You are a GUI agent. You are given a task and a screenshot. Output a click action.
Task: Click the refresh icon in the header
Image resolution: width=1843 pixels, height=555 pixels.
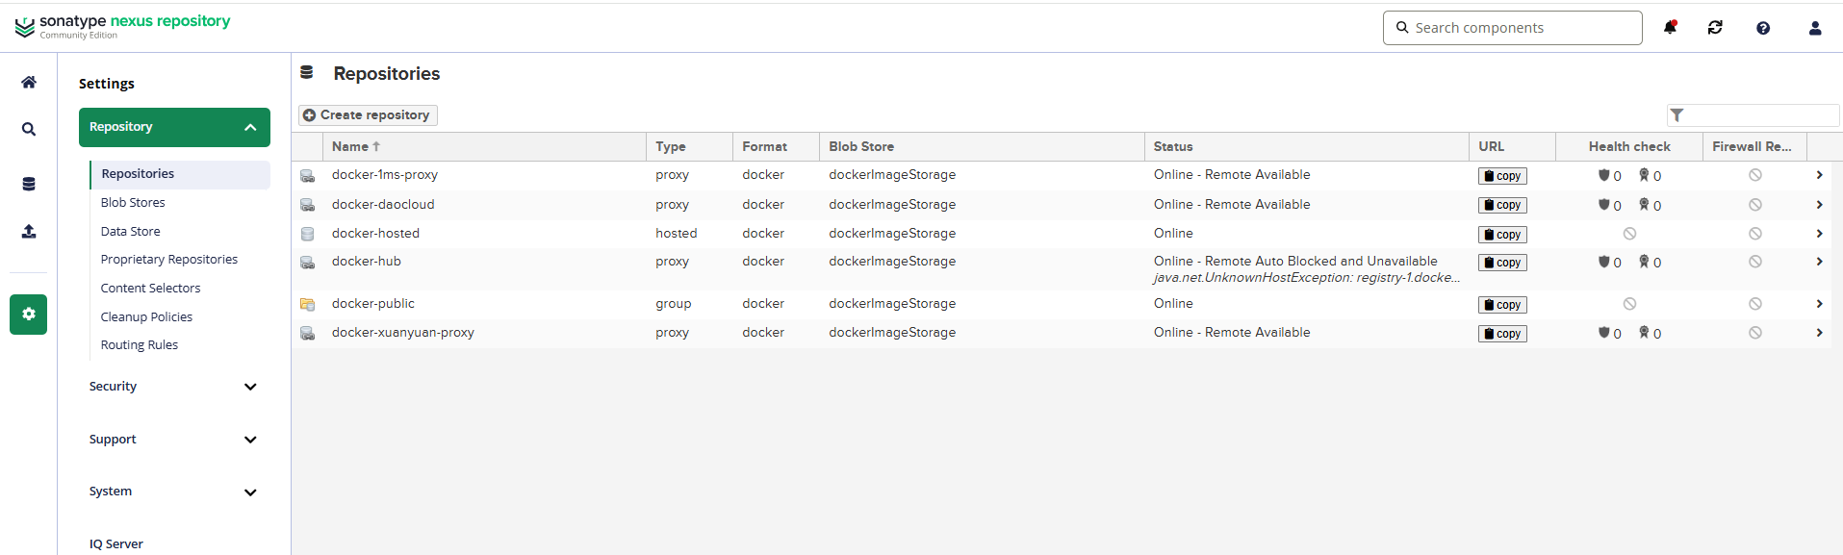tap(1715, 28)
